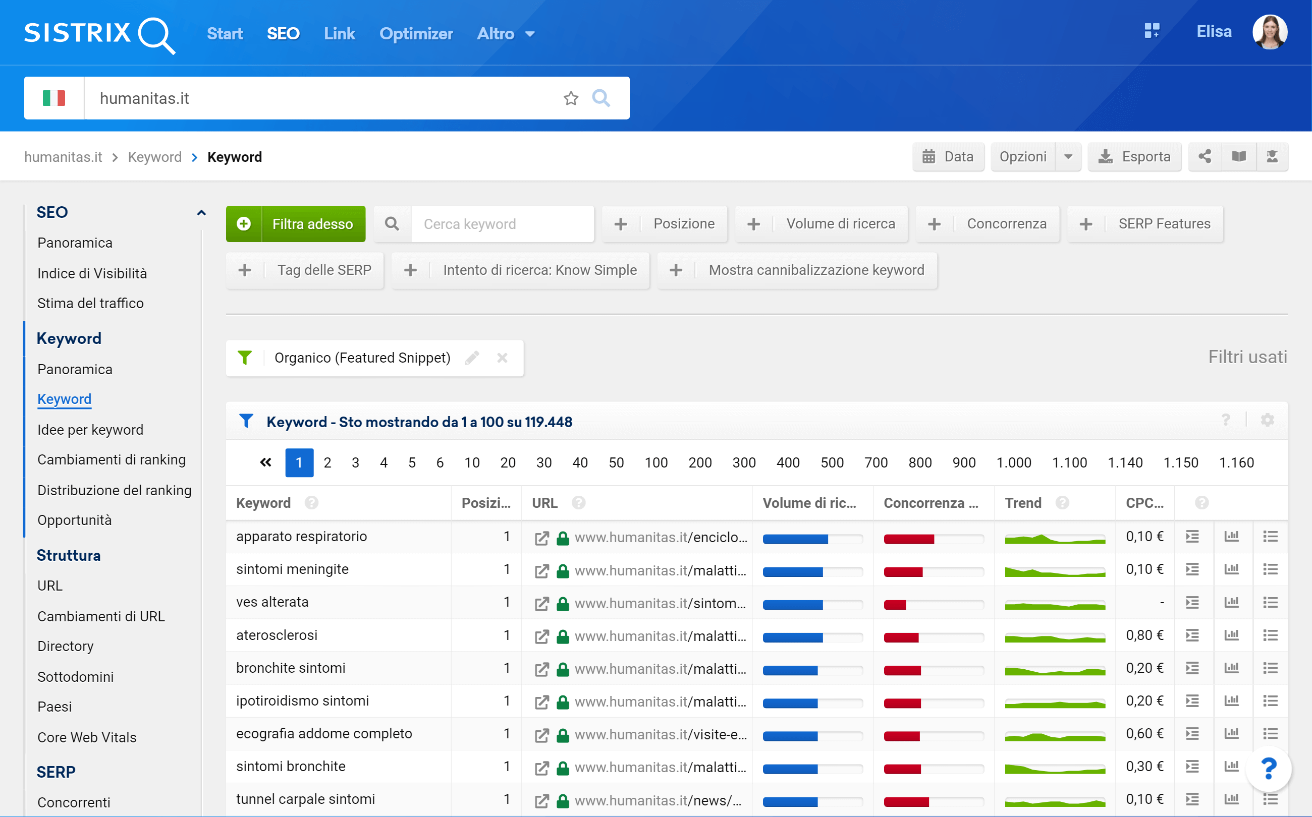Show SERP for bronchite sintomi row

(1192, 668)
